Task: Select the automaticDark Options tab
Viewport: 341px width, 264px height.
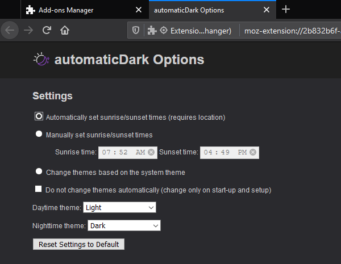Action: coord(213,10)
